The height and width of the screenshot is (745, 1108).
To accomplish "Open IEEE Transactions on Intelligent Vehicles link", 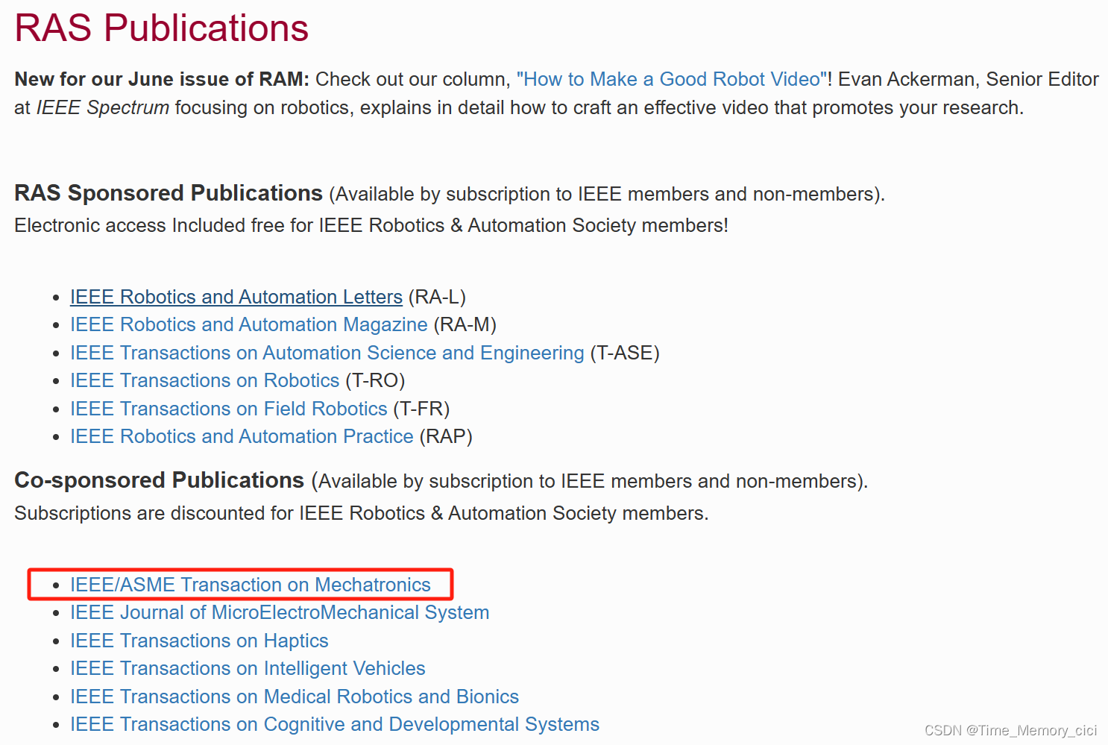I will 248,668.
